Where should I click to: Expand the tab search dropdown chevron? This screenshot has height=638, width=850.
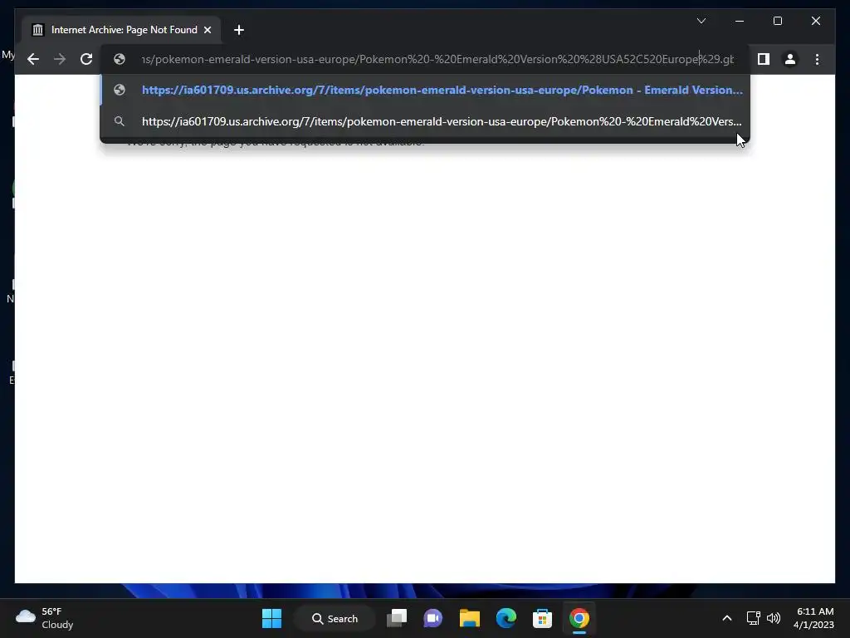(x=701, y=21)
